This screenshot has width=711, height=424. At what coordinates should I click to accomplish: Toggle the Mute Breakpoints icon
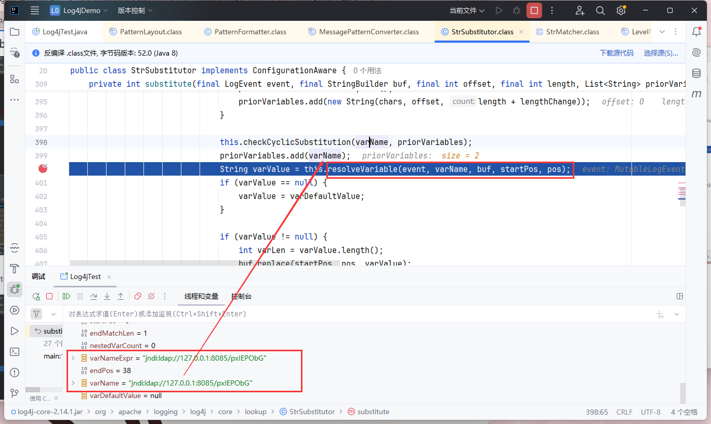(x=151, y=296)
